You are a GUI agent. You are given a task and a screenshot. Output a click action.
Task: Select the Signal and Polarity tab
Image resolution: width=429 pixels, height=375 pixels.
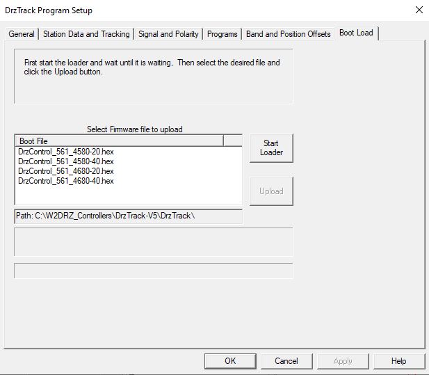click(168, 34)
